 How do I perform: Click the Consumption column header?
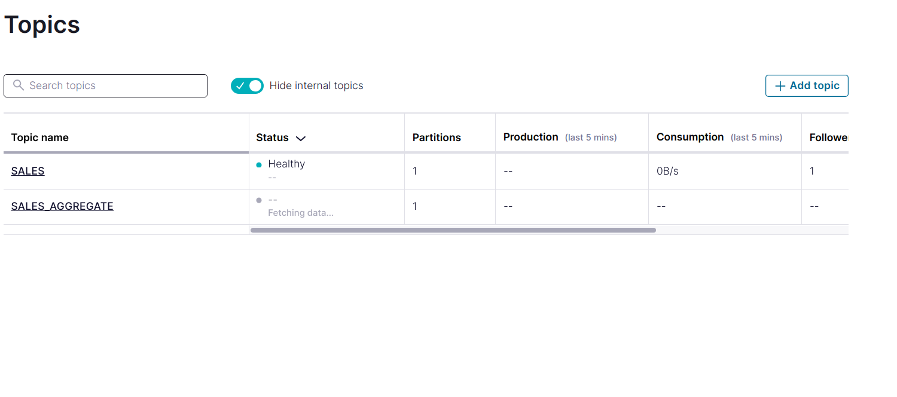click(690, 137)
